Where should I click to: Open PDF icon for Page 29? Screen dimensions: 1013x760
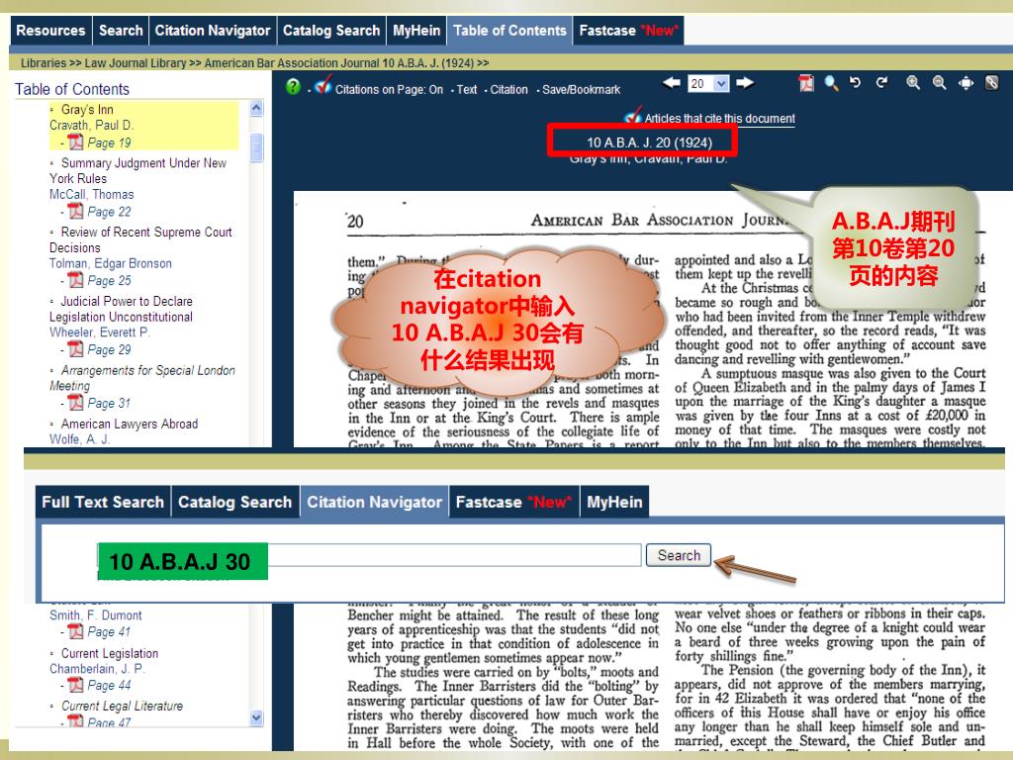(x=75, y=349)
